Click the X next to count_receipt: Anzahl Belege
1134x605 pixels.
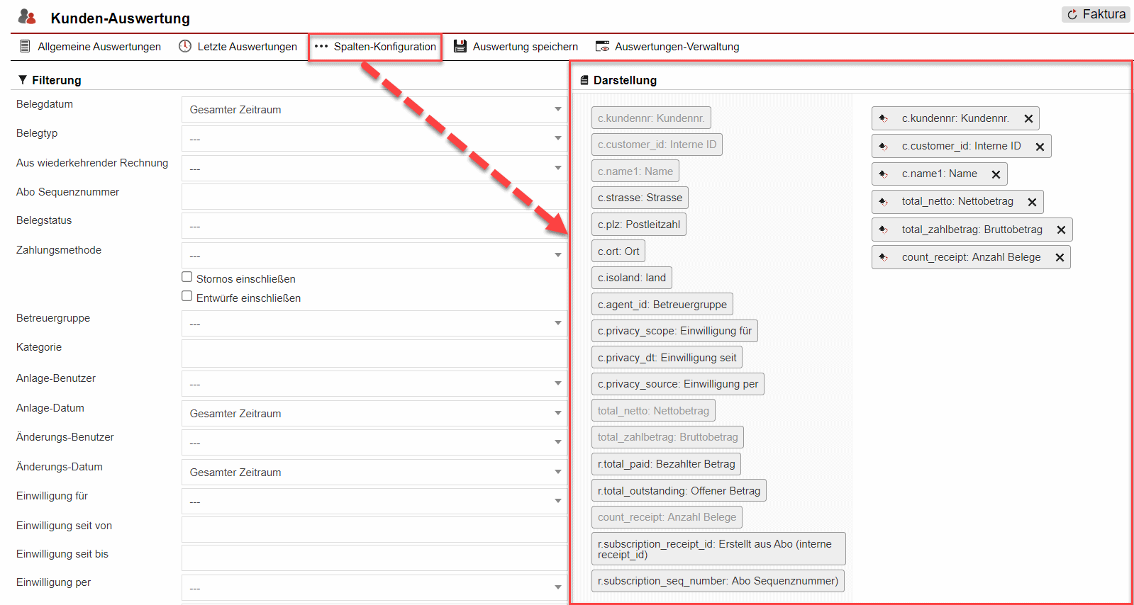[1060, 258]
